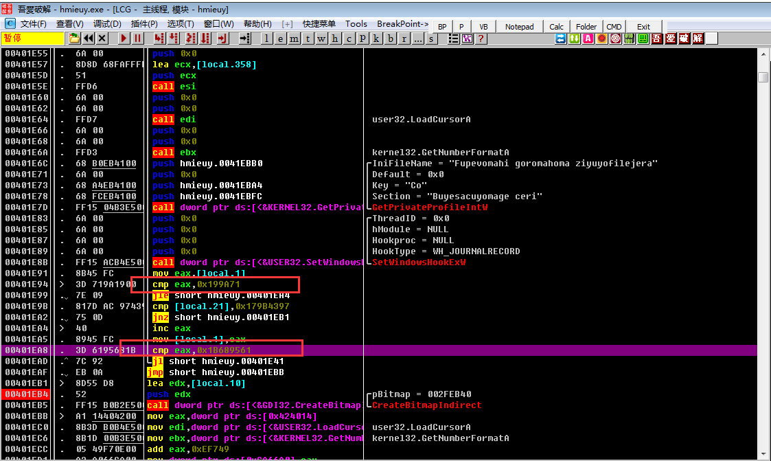
Task: Open Source window with 's' button
Action: 432,38
